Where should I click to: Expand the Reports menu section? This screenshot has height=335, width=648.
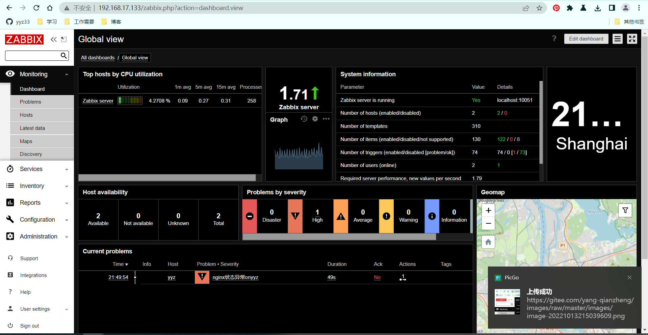click(x=67, y=203)
